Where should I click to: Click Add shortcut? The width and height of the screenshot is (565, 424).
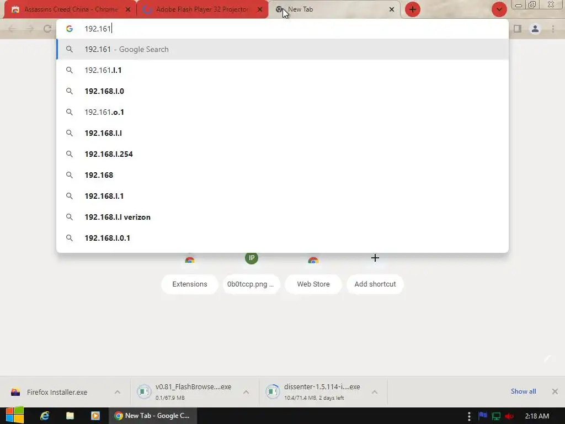pyautogui.click(x=375, y=284)
